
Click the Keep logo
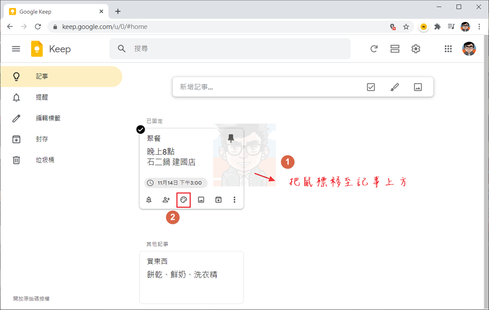(x=51, y=49)
